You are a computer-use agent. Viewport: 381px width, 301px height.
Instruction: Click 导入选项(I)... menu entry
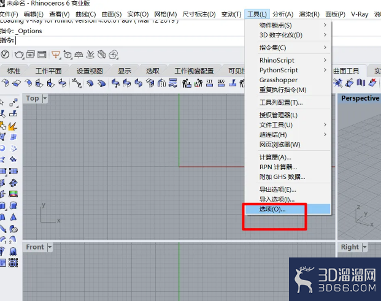pyautogui.click(x=288, y=199)
